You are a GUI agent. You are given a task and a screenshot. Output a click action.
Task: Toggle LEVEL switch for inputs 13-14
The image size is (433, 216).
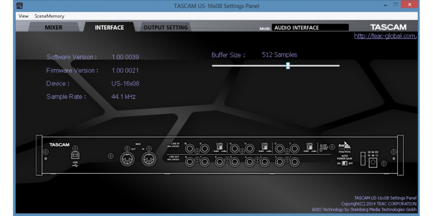265,148
